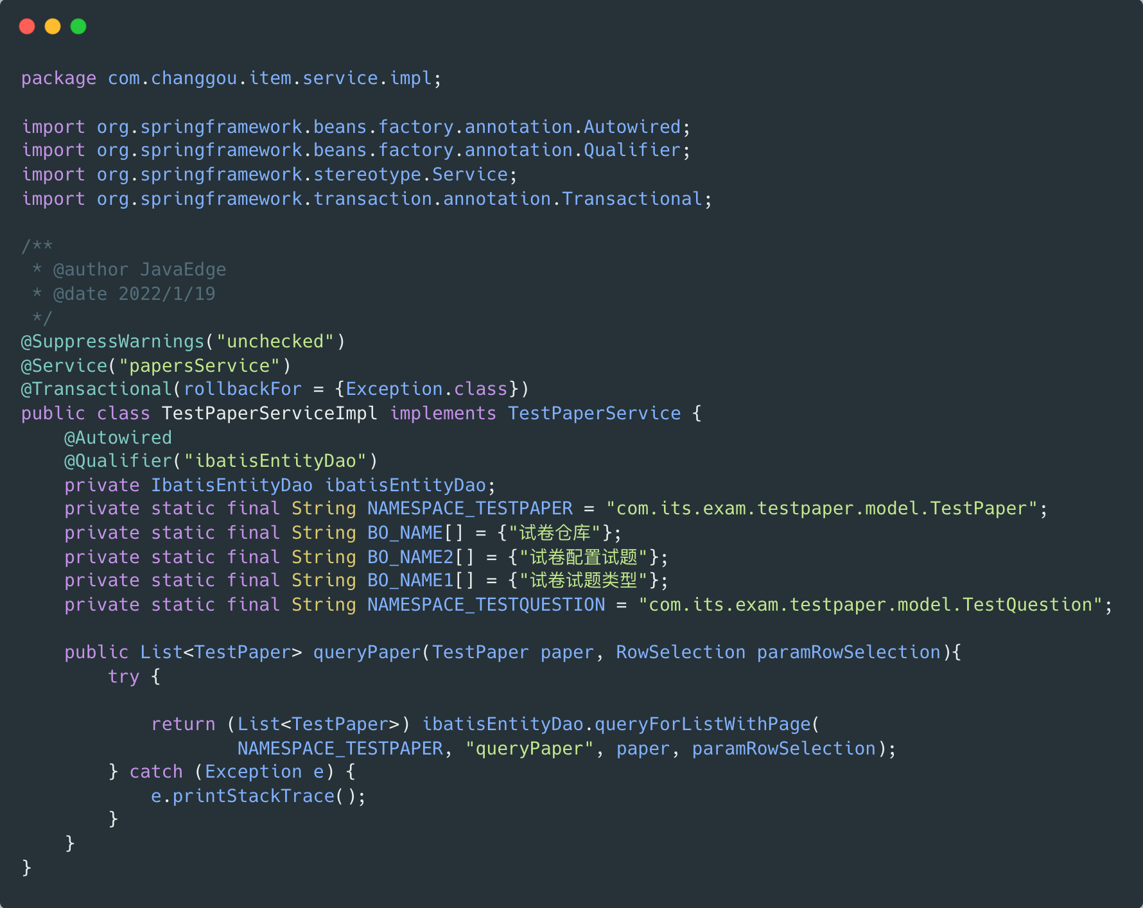This screenshot has height=908, width=1143.
Task: Click the yellow minimize window dot
Action: click(x=53, y=26)
